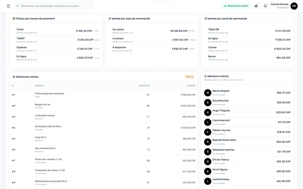
Task: Click the Hugo Tinguely client name
Action: [221, 111]
